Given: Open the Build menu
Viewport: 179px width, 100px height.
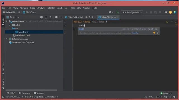Looking at the screenshot, I should (59, 8).
